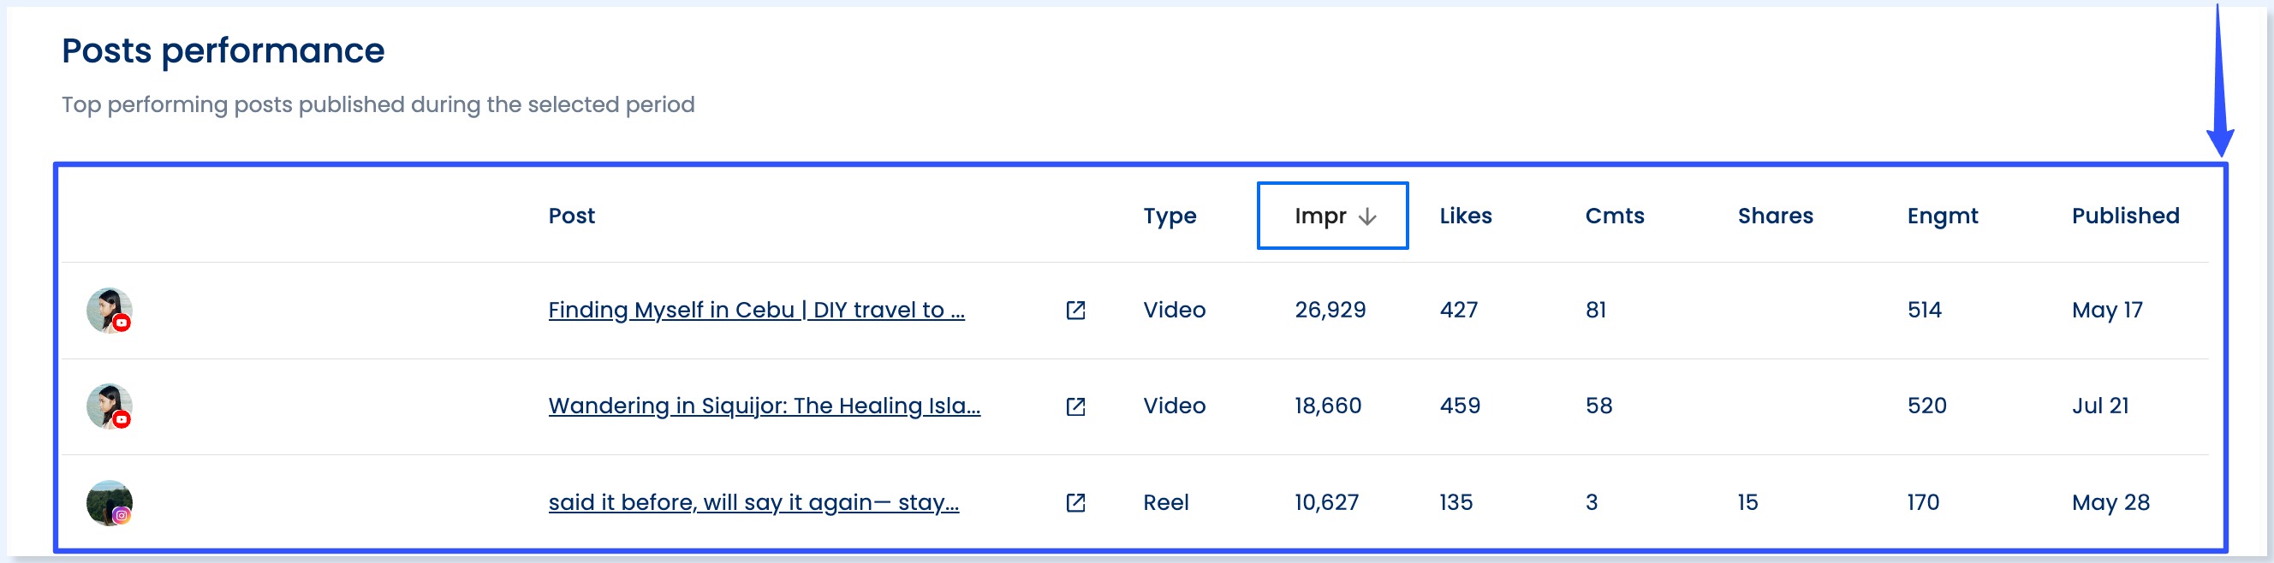The height and width of the screenshot is (563, 2274).
Task: Sort posts by Engmt column
Action: (1944, 216)
